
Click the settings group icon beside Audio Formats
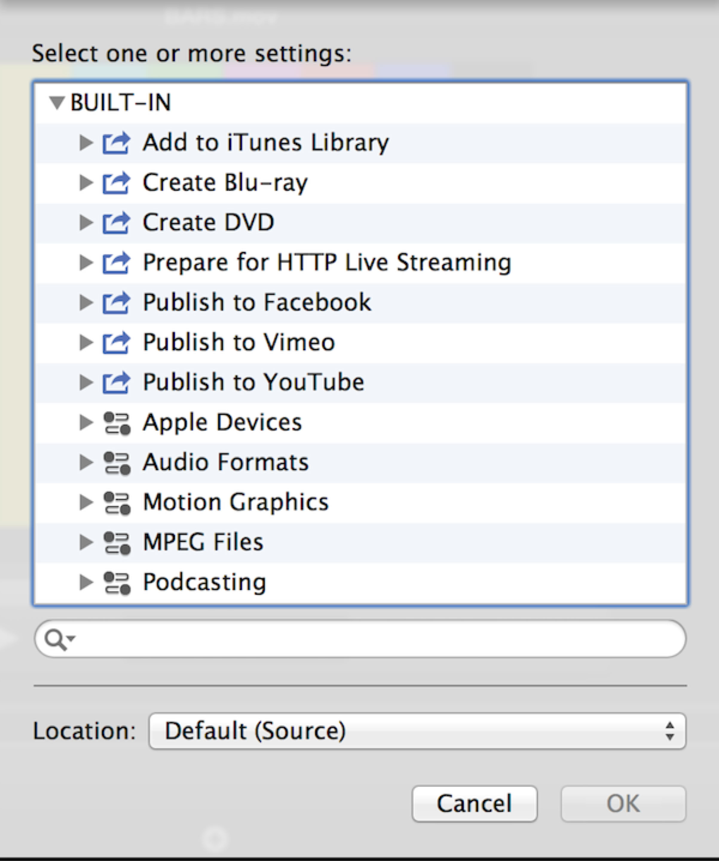click(x=117, y=462)
